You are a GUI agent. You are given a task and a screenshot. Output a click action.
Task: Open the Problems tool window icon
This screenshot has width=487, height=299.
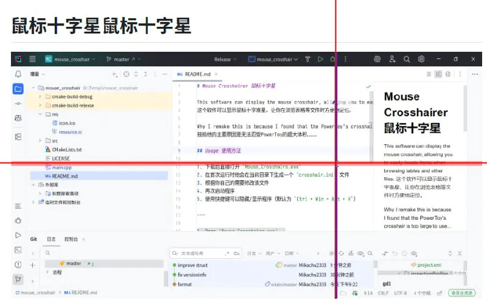click(18, 264)
